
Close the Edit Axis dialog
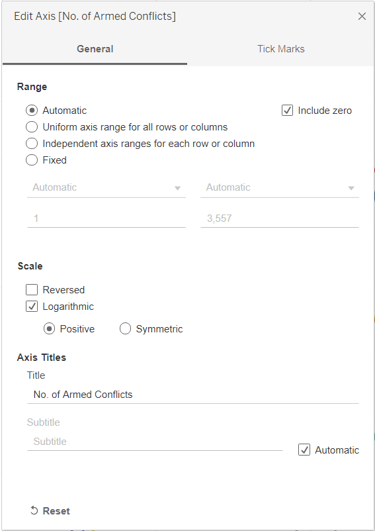[362, 17]
